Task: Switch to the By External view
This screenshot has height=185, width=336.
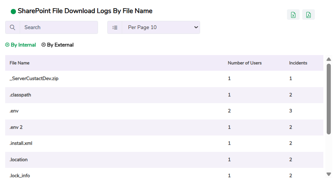Action: 60,45
